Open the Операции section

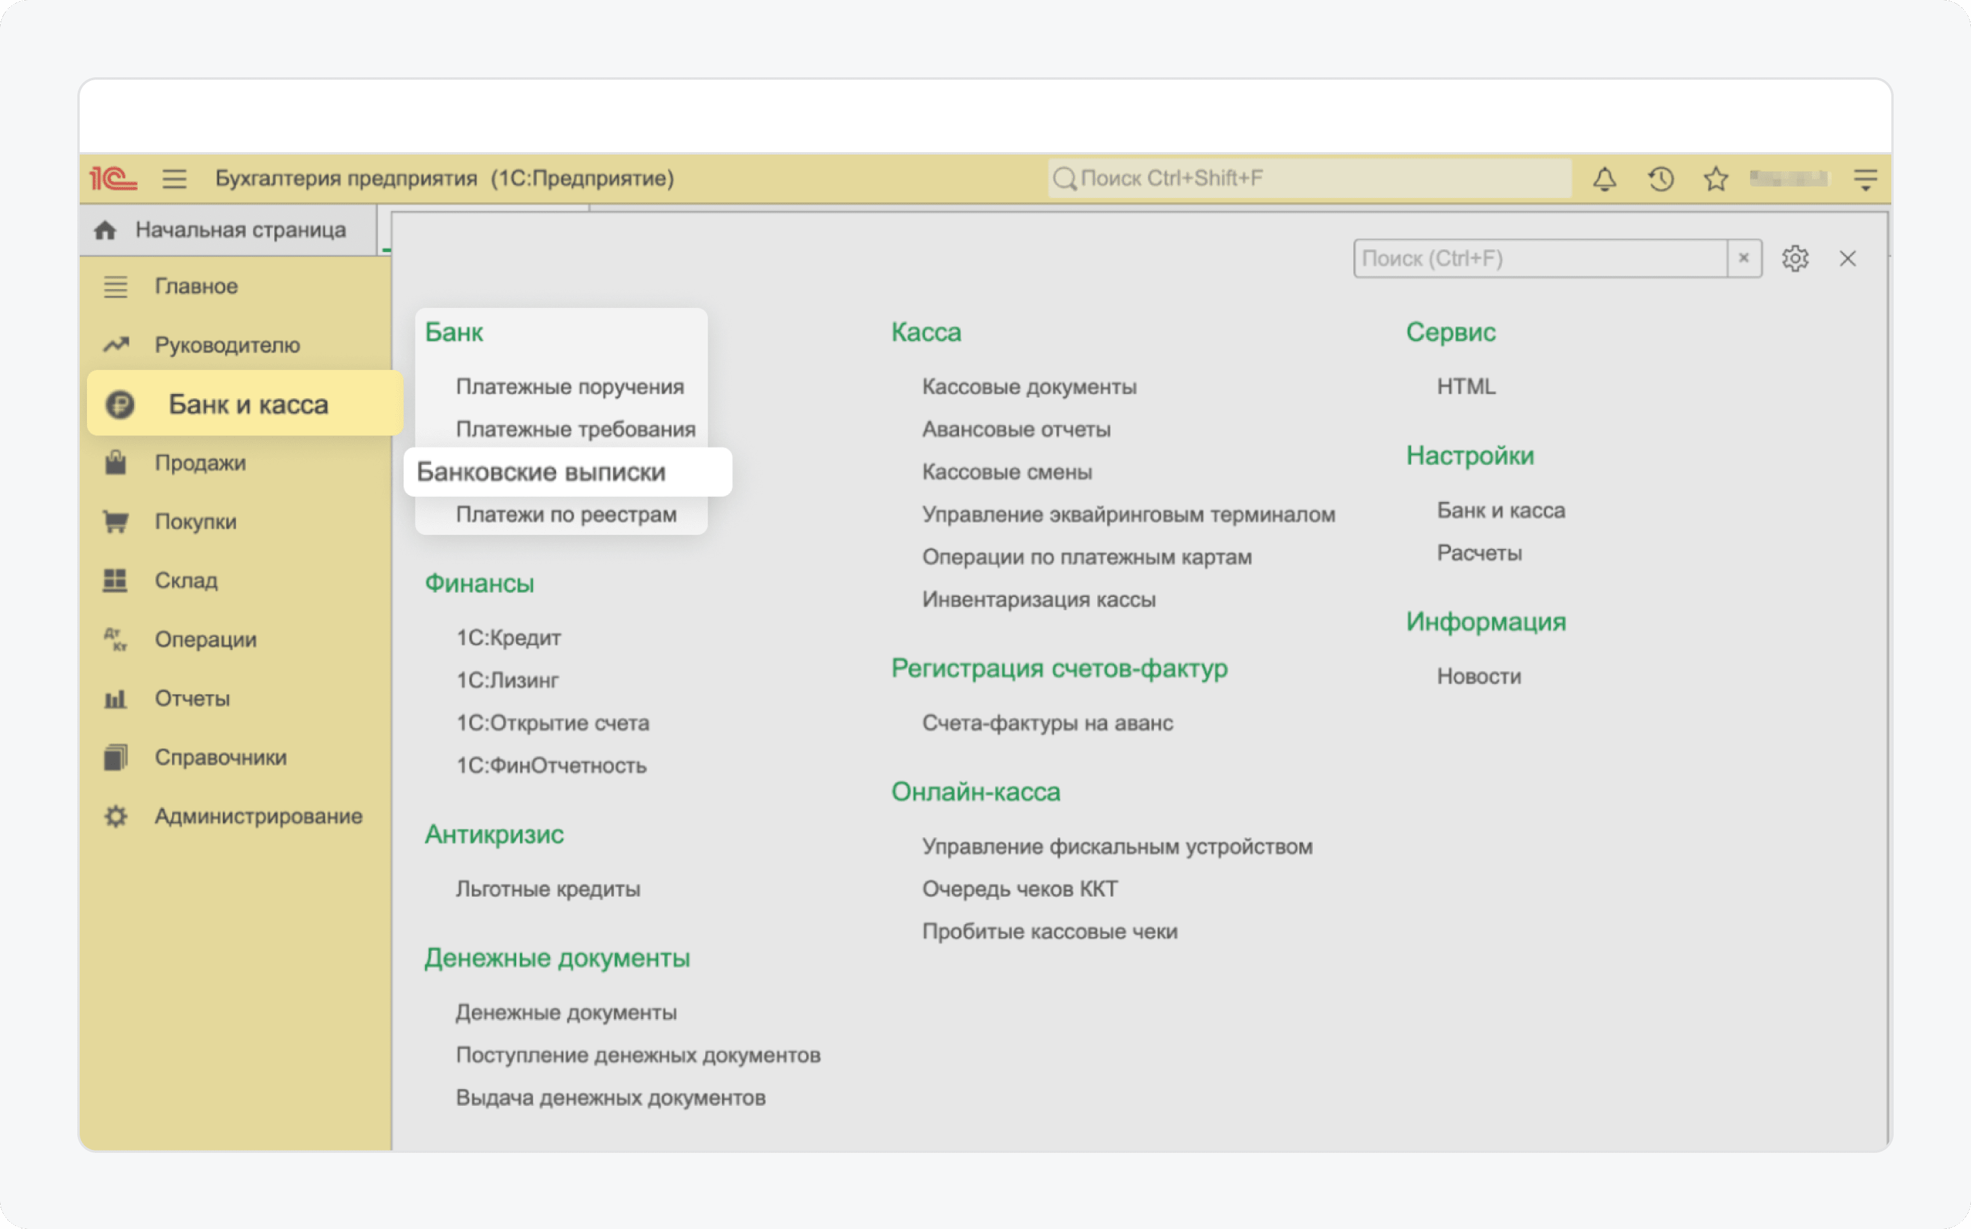pos(206,639)
